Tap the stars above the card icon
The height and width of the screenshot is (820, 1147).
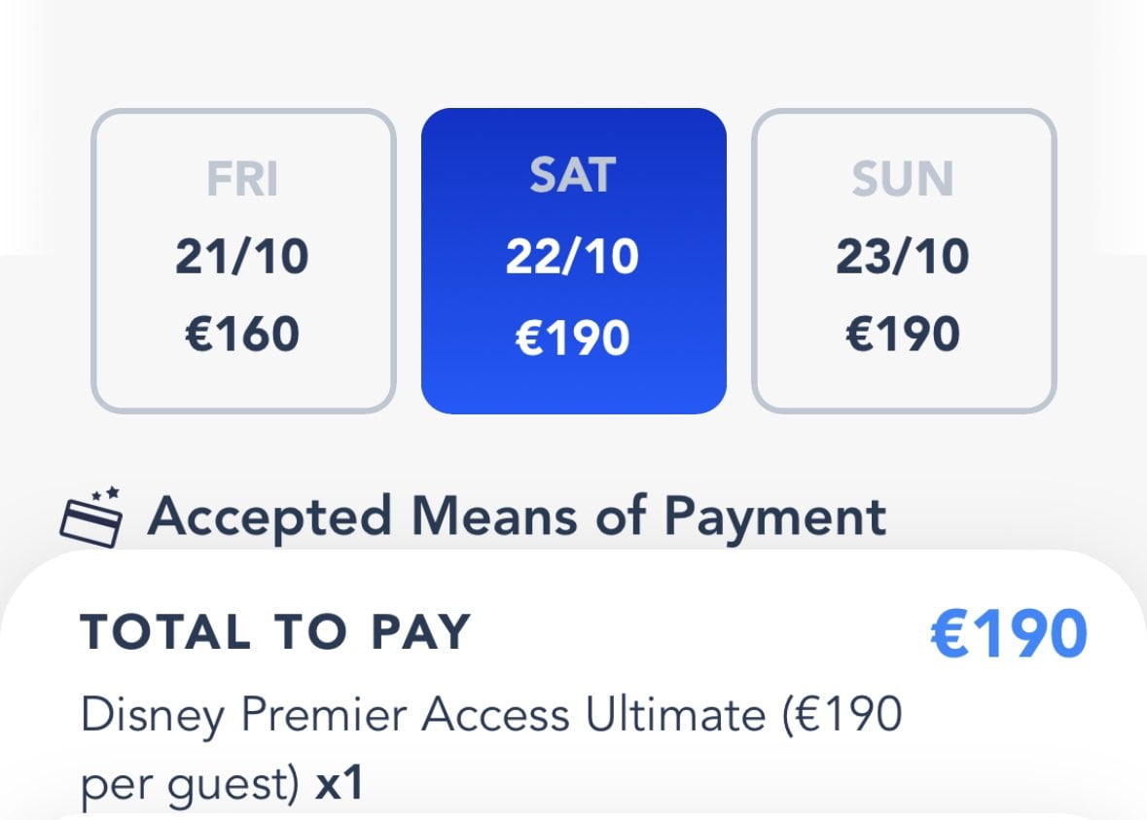pos(105,494)
